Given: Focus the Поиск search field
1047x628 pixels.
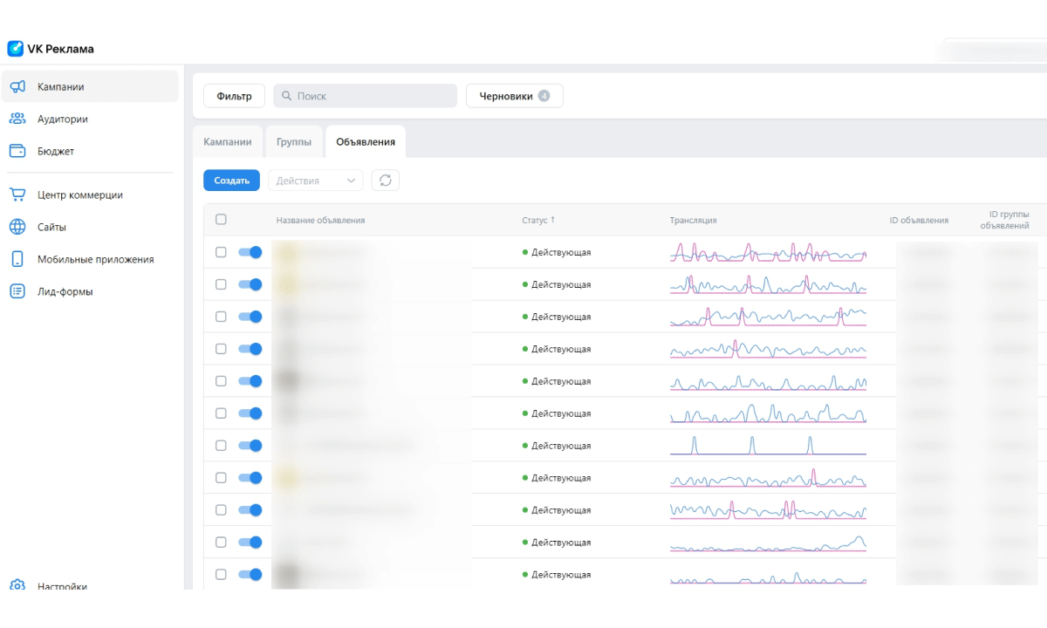Looking at the screenshot, I should [365, 96].
